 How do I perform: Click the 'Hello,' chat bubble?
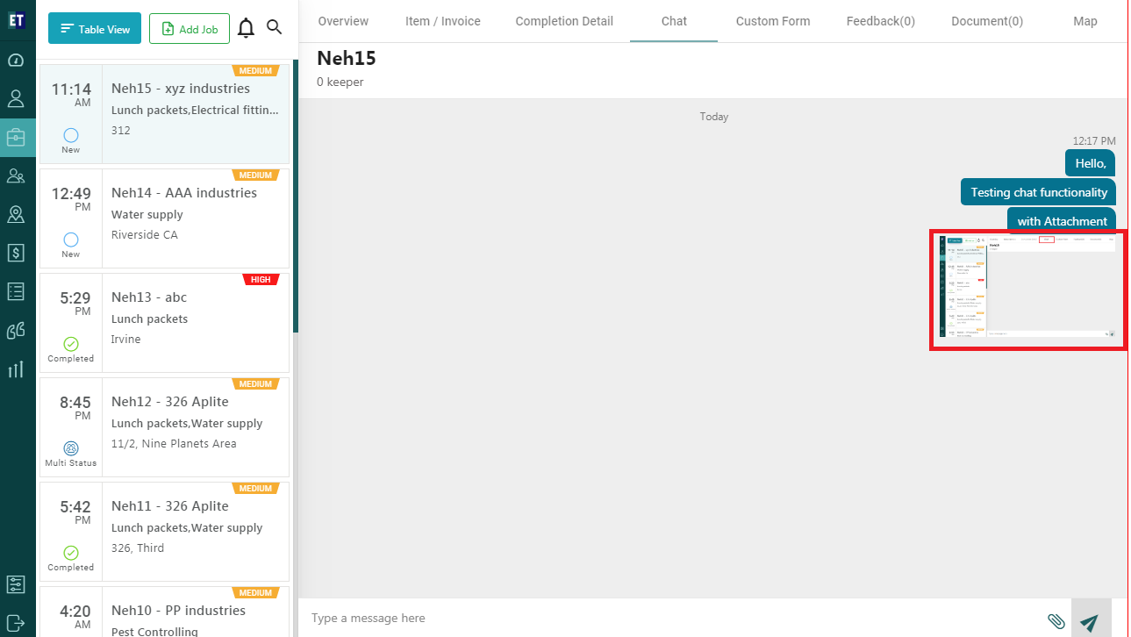click(x=1090, y=163)
